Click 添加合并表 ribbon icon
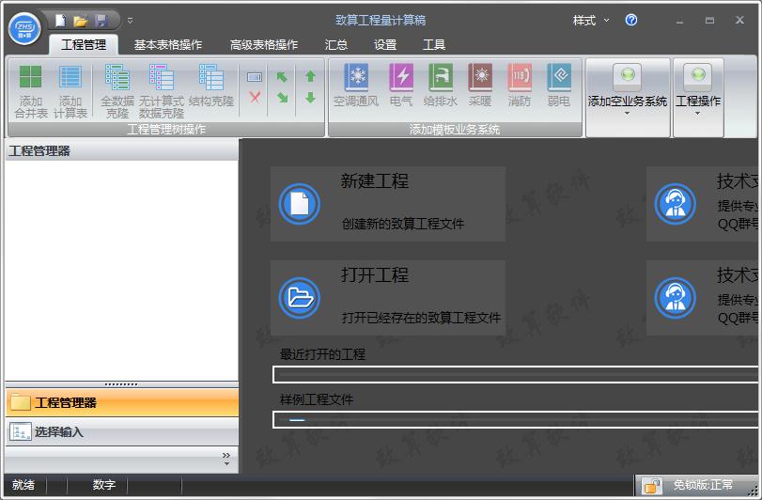The height and width of the screenshot is (500, 762). (x=31, y=91)
